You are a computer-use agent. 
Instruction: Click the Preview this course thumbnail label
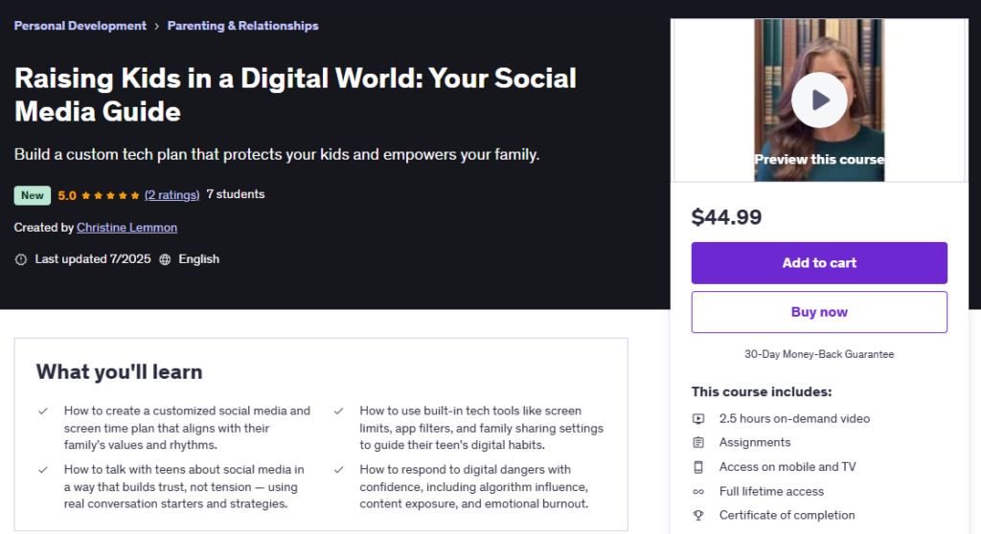819,160
